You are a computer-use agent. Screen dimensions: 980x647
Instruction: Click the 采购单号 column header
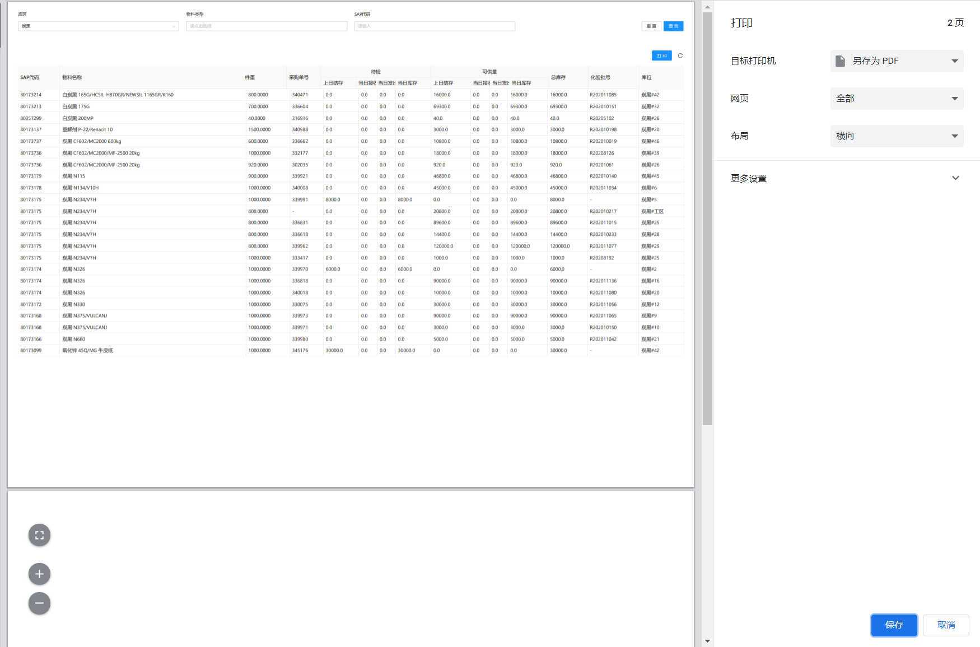click(x=298, y=77)
